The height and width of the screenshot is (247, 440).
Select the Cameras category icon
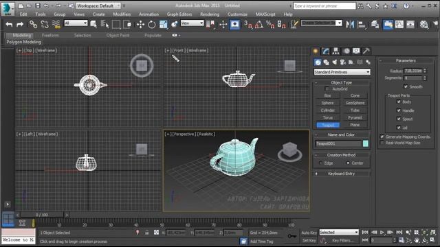[342, 62]
